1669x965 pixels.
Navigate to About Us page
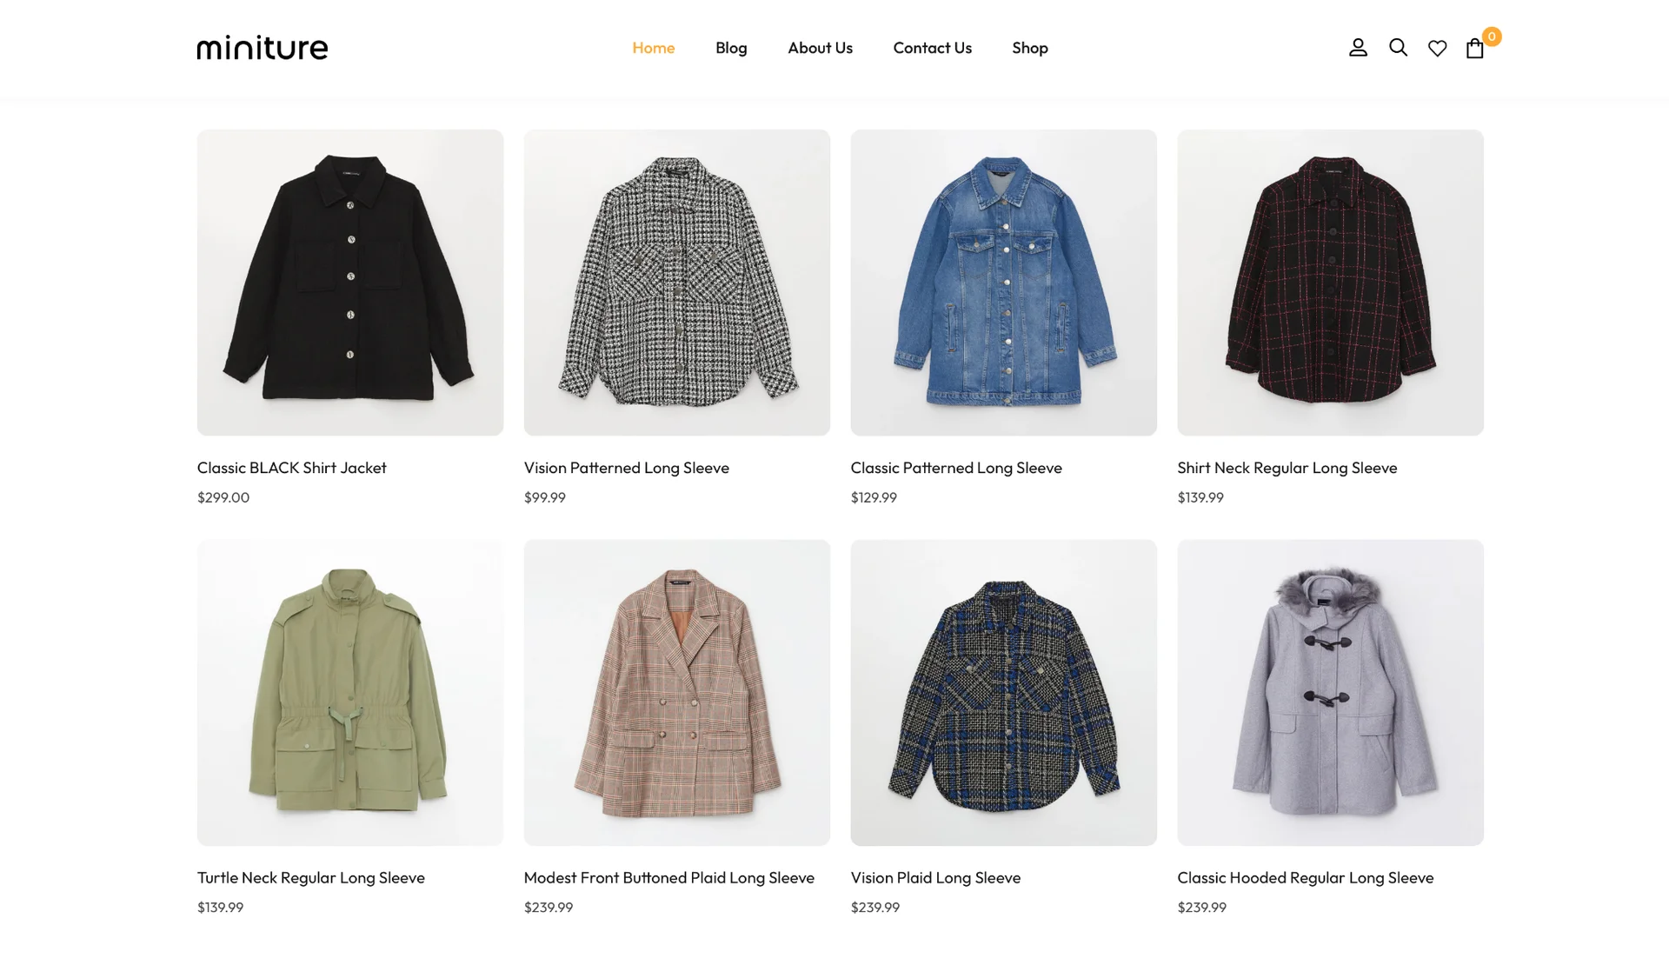coord(820,48)
